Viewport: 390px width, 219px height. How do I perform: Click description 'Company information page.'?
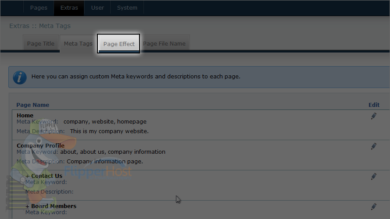pos(105,161)
